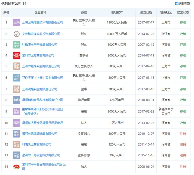Open 驻马店市平平食品有限公司 link
This screenshot has width=194, height=175.
pos(39,45)
